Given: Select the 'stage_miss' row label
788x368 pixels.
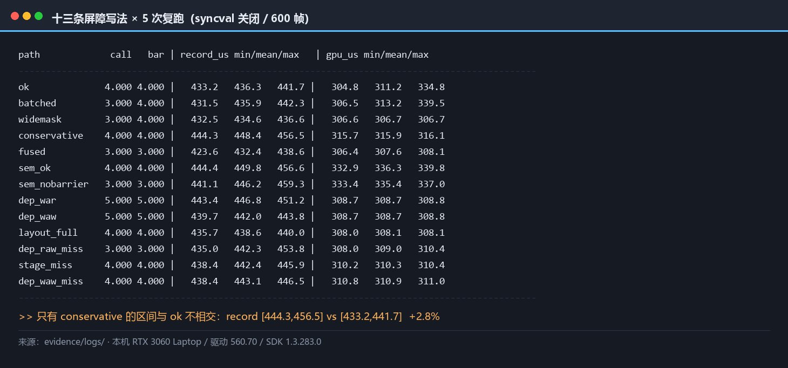Looking at the screenshot, I should click(45, 265).
